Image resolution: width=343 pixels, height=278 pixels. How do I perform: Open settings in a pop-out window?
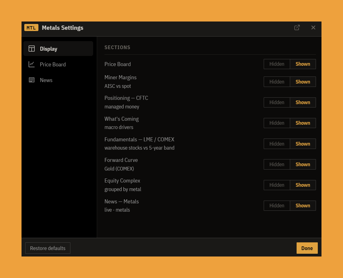pyautogui.click(x=297, y=28)
